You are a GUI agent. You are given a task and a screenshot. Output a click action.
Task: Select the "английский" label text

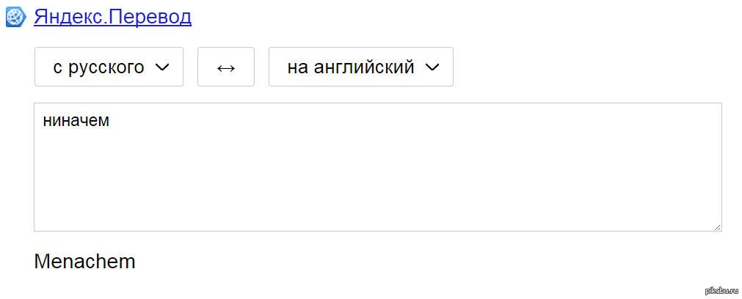pyautogui.click(x=364, y=67)
